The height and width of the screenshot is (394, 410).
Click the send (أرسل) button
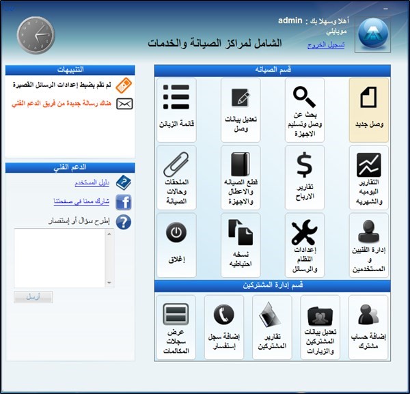pyautogui.click(x=33, y=297)
